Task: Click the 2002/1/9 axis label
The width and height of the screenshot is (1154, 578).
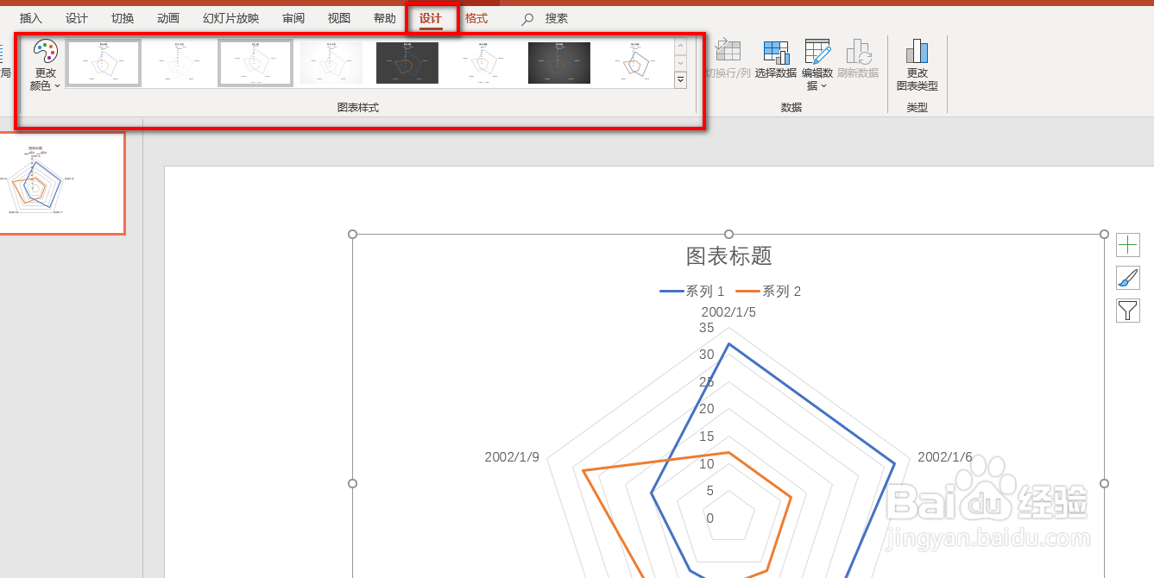Action: (x=512, y=457)
